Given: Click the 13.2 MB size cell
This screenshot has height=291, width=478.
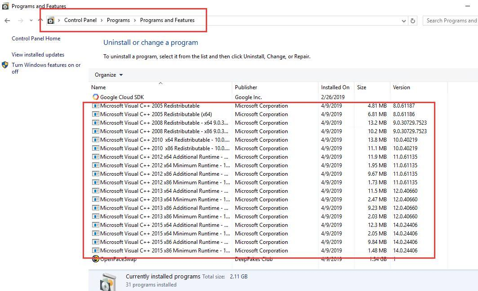Looking at the screenshot, I should click(377, 123).
